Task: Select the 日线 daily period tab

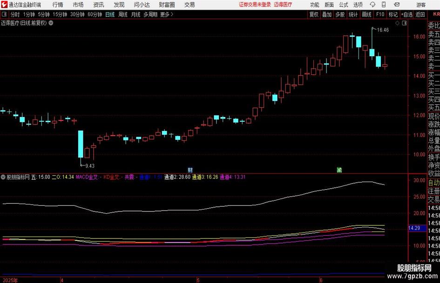Action: (x=110, y=14)
